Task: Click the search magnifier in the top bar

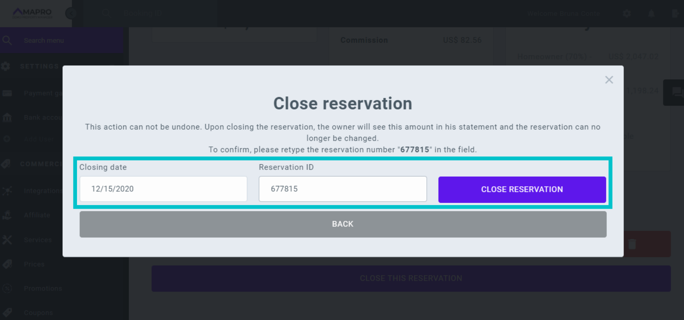Action: tap(107, 14)
